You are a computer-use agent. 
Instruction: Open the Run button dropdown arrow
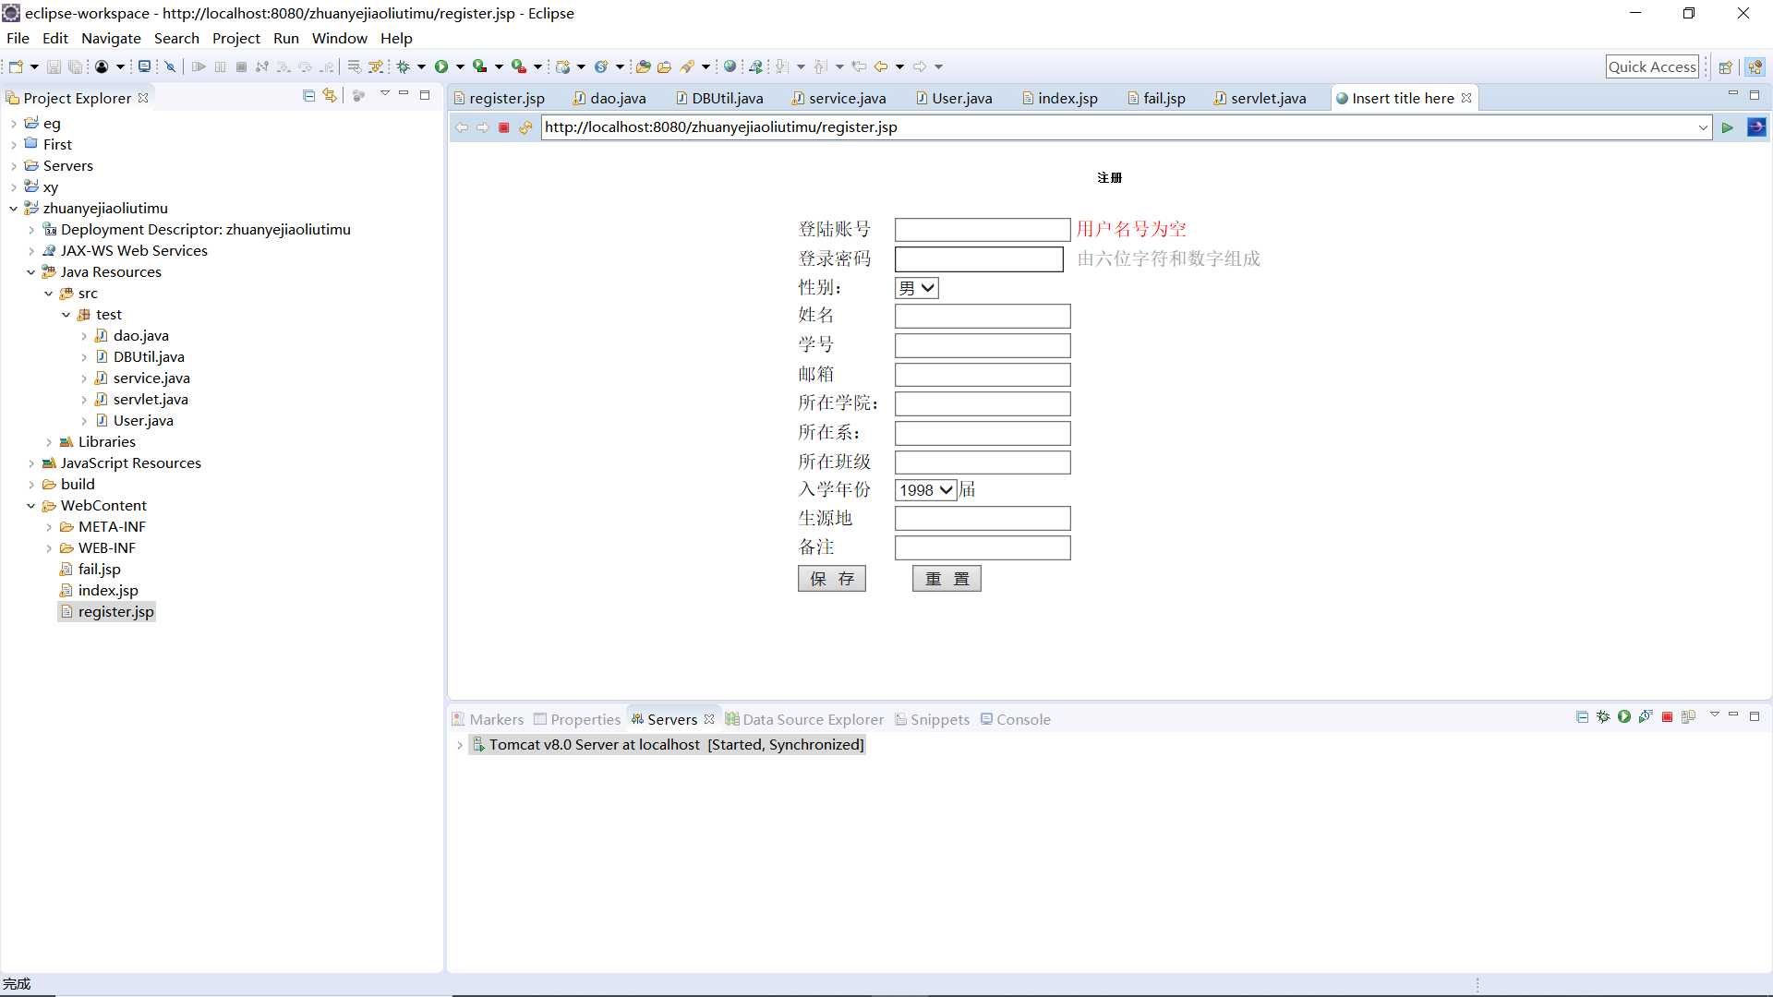[x=460, y=66]
